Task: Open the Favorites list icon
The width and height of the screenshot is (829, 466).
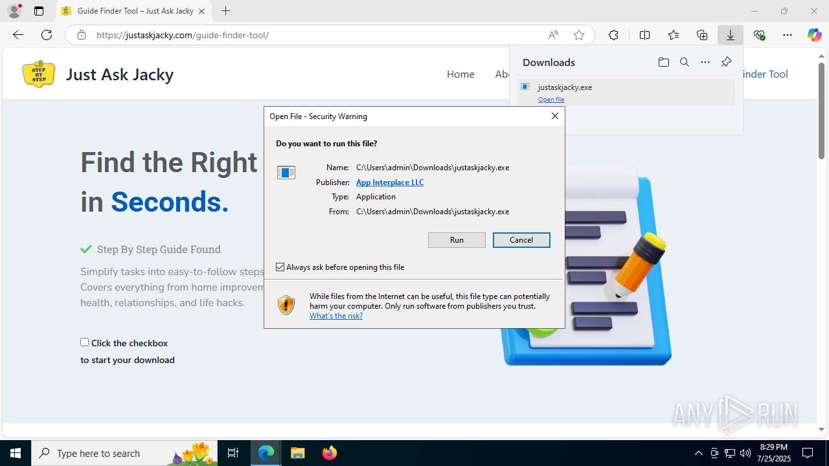Action: (674, 35)
